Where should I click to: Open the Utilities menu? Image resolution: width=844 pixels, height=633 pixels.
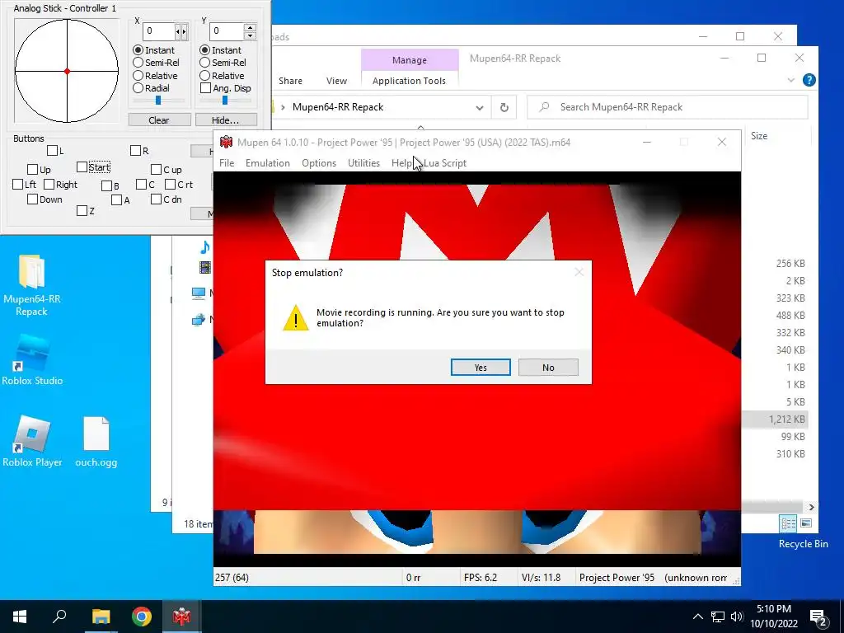pos(363,163)
